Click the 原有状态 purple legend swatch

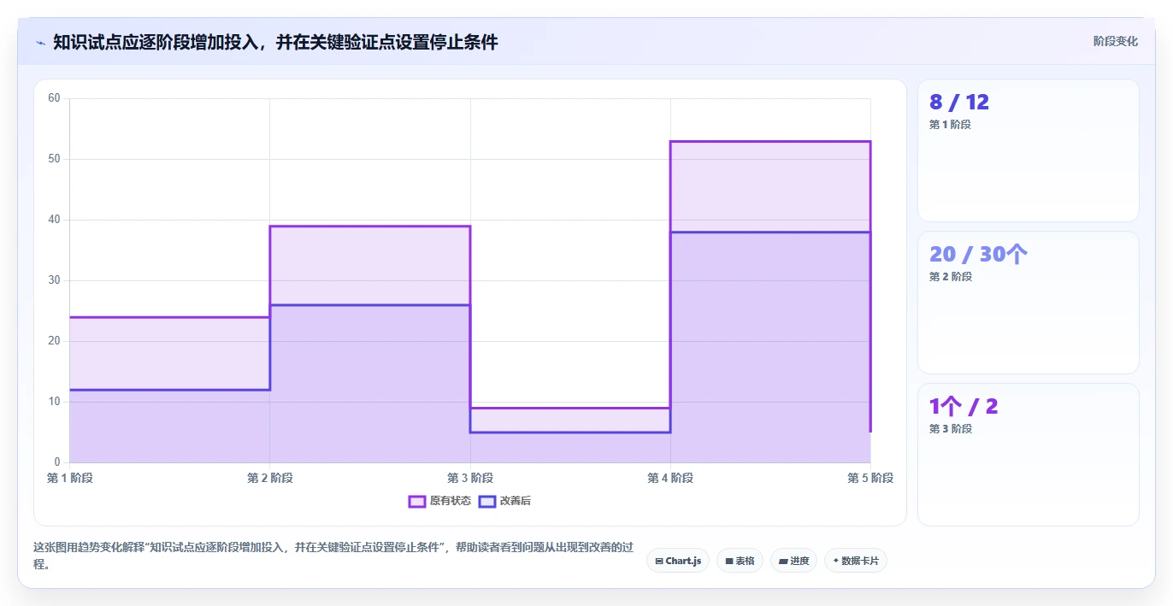[417, 501]
